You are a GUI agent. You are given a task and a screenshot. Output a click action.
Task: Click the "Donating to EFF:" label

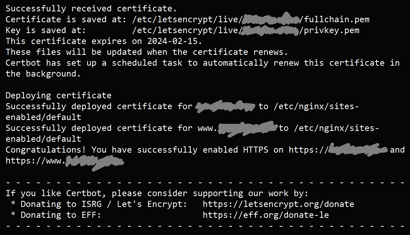[61, 215]
